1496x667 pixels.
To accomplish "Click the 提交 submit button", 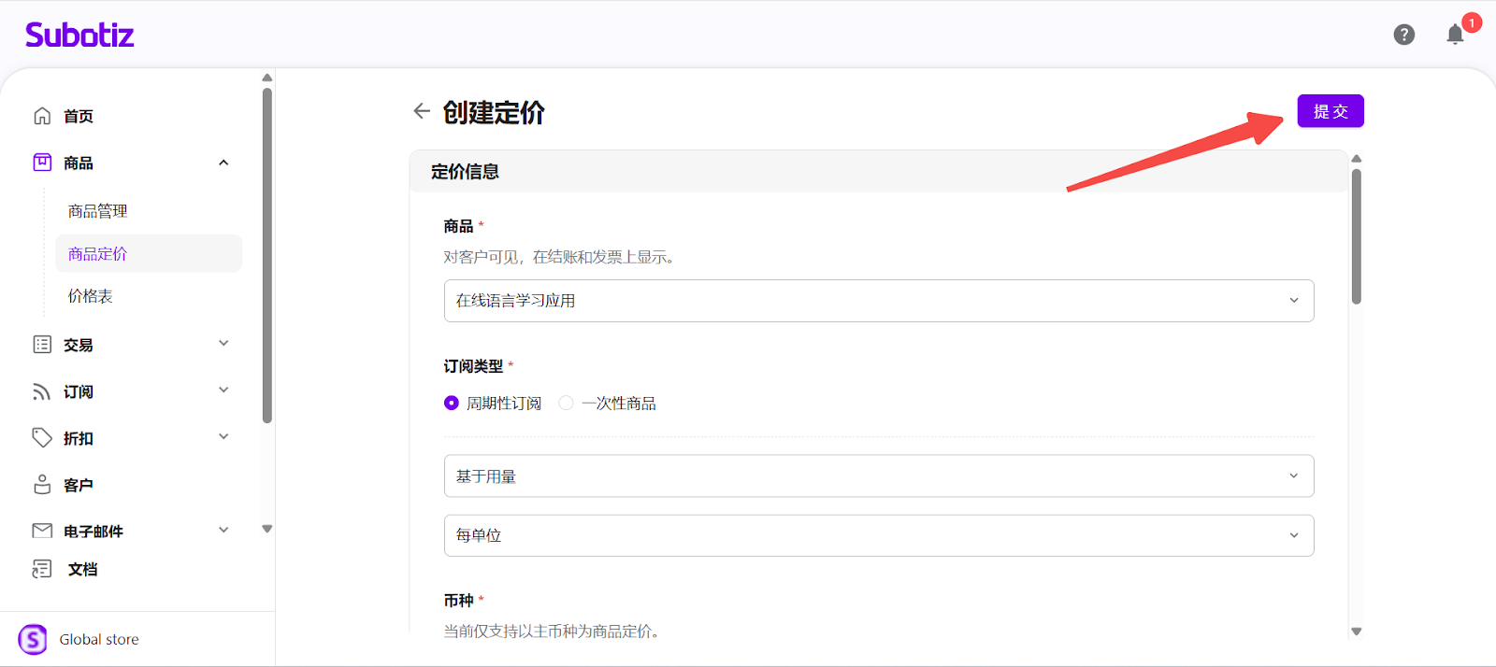I will [x=1330, y=111].
